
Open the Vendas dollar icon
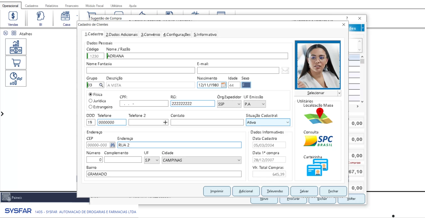(x=13, y=16)
